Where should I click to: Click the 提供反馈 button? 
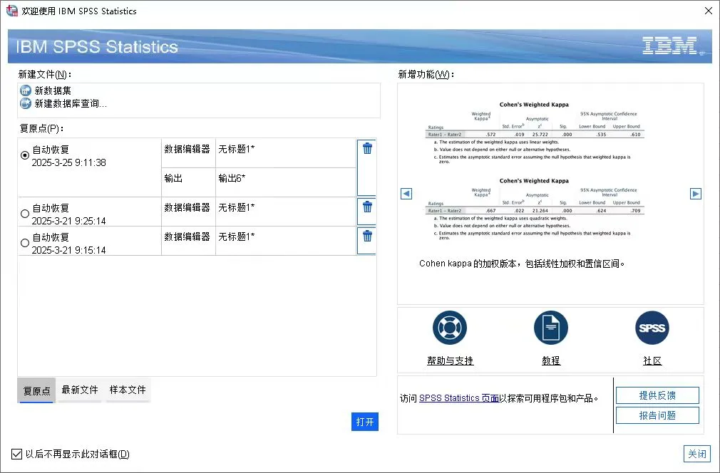[657, 395]
